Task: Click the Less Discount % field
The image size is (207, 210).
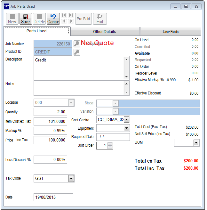Action: (x=50, y=159)
